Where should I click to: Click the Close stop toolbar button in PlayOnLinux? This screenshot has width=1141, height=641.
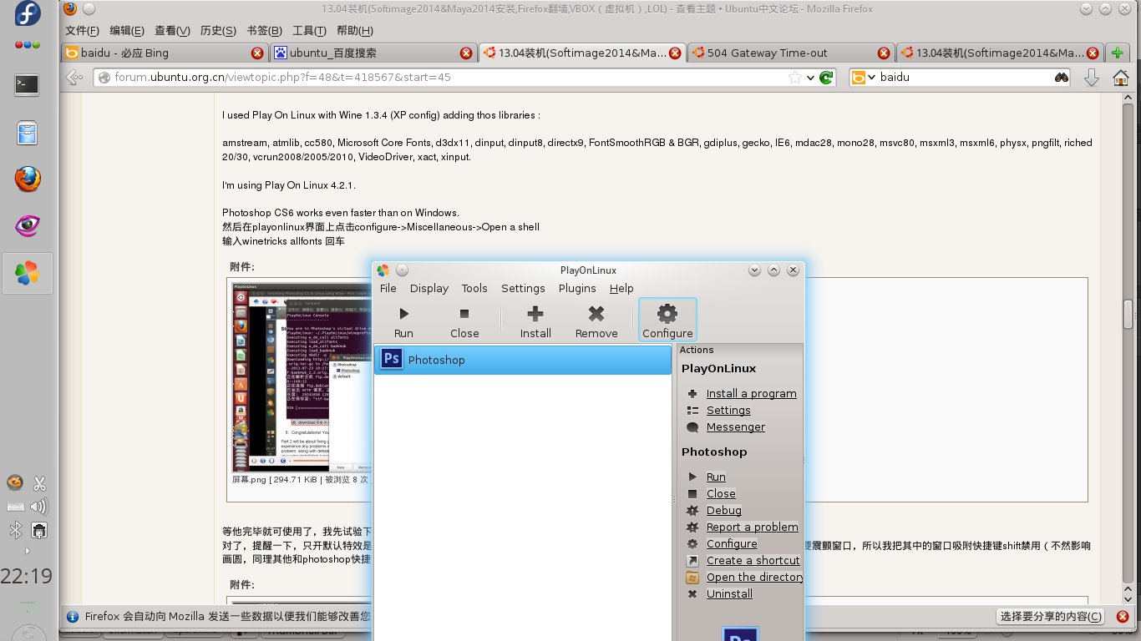(464, 321)
